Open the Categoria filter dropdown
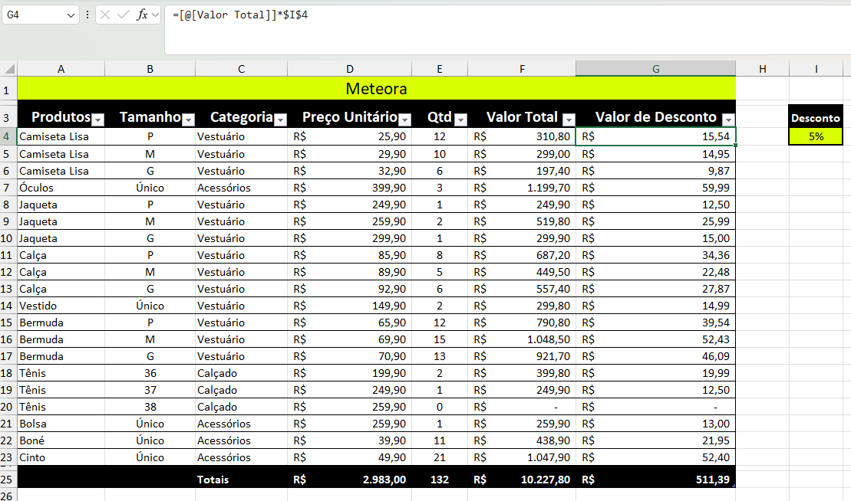Viewport: 851px width, 501px height. pyautogui.click(x=281, y=120)
